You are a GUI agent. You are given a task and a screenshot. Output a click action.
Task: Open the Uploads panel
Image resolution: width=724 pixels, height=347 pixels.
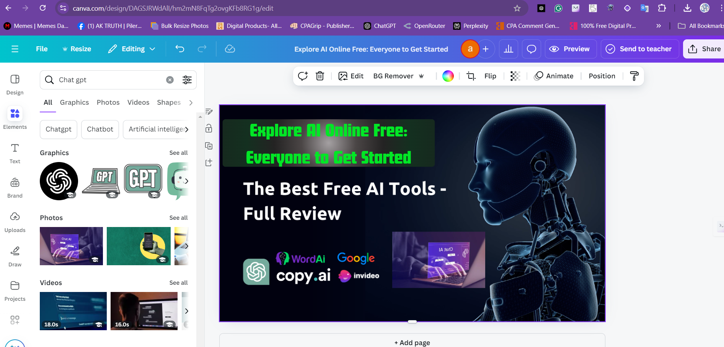coord(15,222)
